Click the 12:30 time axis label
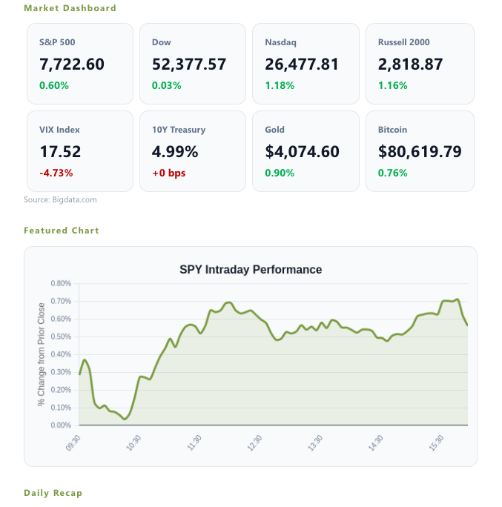This screenshot has height=507, width=502. coord(255,443)
